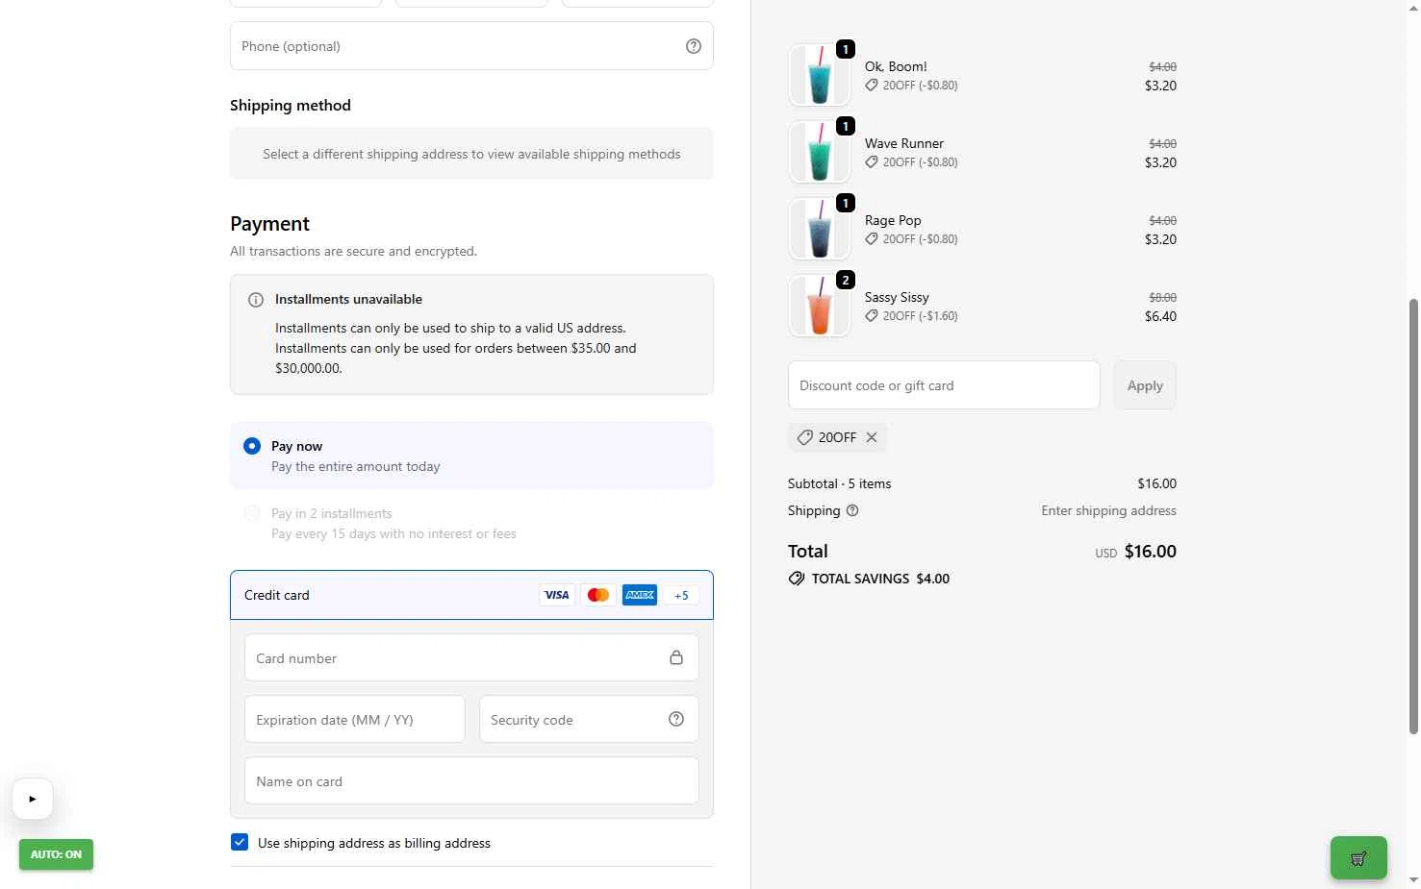
Task: Click the shipping info help icon
Action: [x=852, y=510]
